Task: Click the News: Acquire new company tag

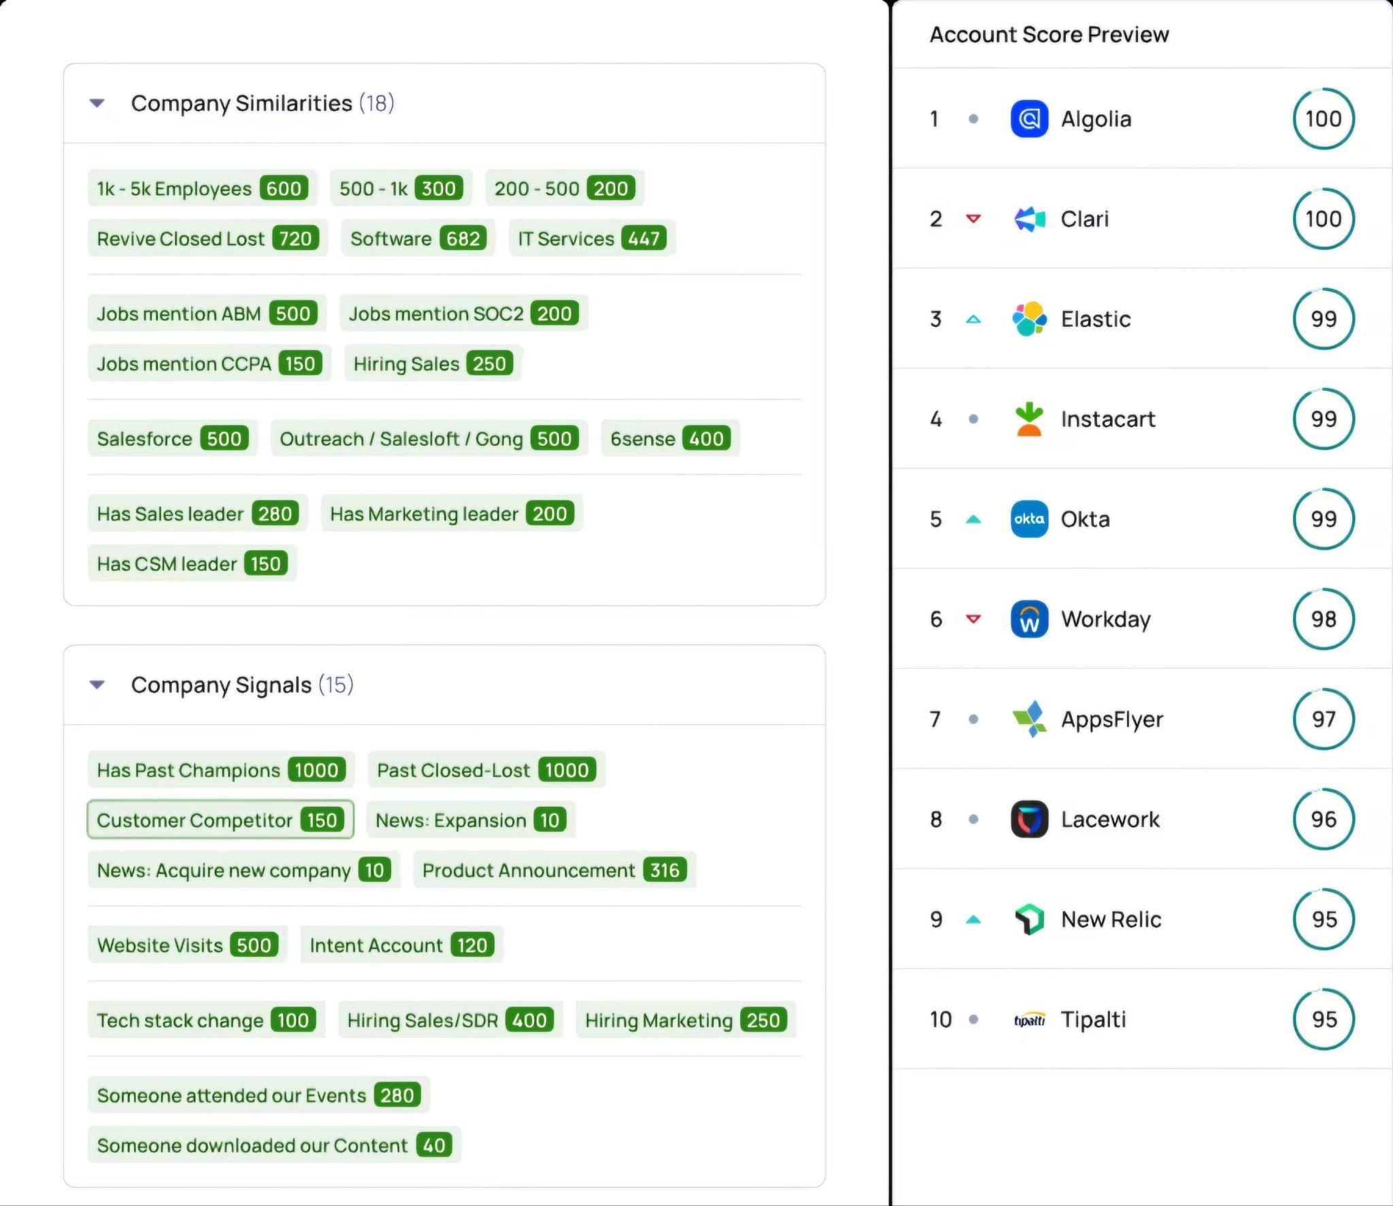Action: pos(244,870)
